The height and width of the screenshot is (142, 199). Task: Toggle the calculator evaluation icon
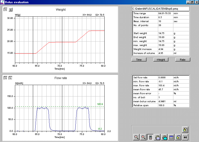150,137
